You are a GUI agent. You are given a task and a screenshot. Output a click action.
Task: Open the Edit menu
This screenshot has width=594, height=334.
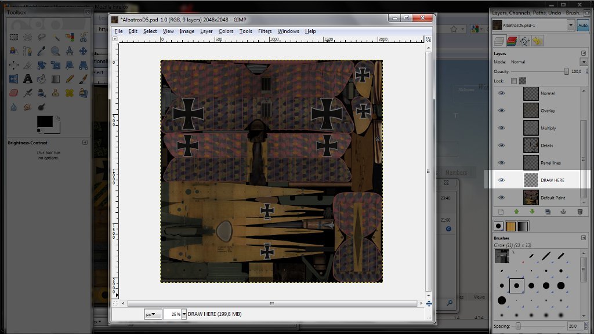pyautogui.click(x=133, y=31)
